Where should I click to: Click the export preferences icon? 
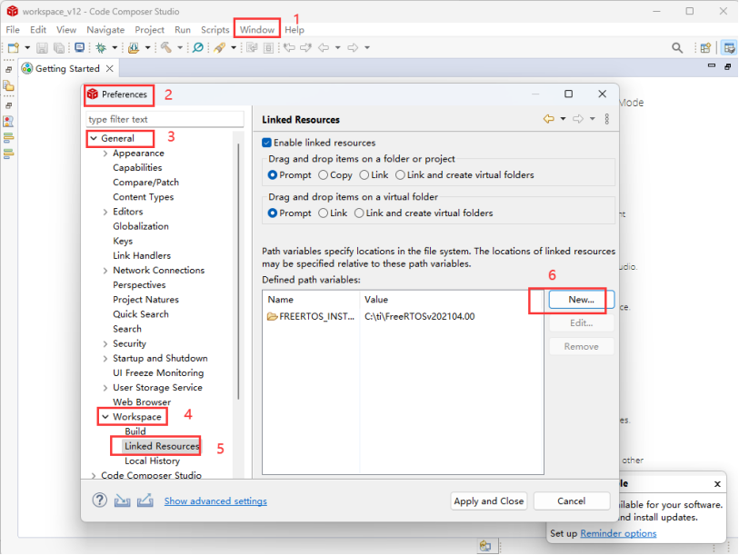coord(145,500)
